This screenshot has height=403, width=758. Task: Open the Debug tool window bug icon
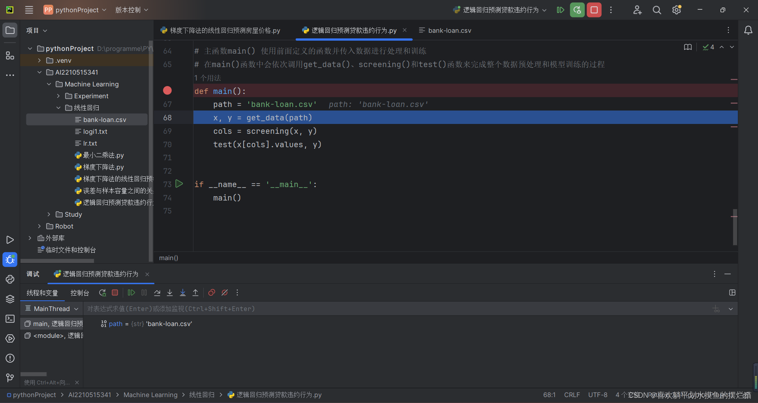click(x=10, y=260)
